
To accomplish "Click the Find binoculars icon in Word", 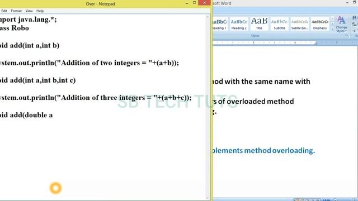I will 354,18.
